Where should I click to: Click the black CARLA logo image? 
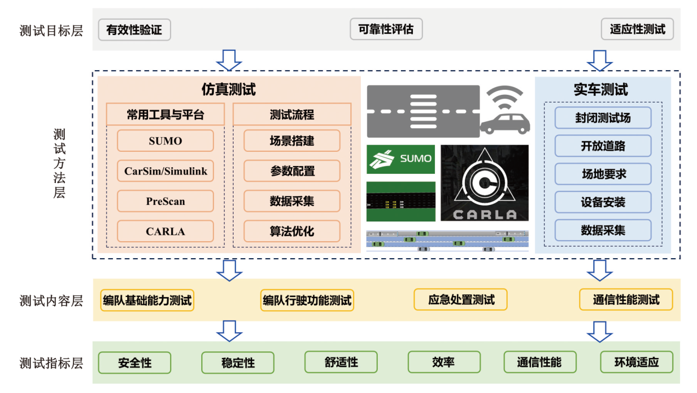(x=484, y=183)
